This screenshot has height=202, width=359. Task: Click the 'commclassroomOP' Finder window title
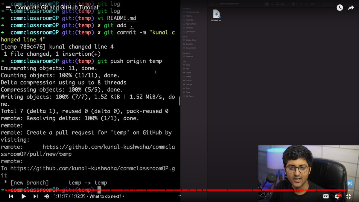click(229, 4)
